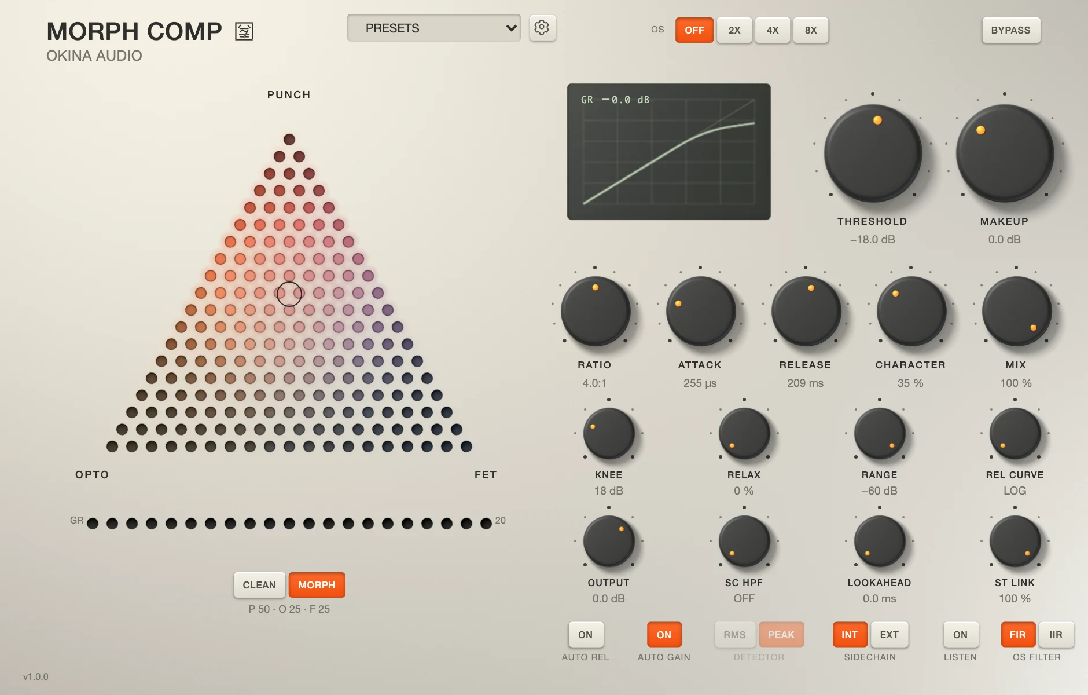The width and height of the screenshot is (1088, 695).
Task: Click the Character knob
Action: coord(911,312)
